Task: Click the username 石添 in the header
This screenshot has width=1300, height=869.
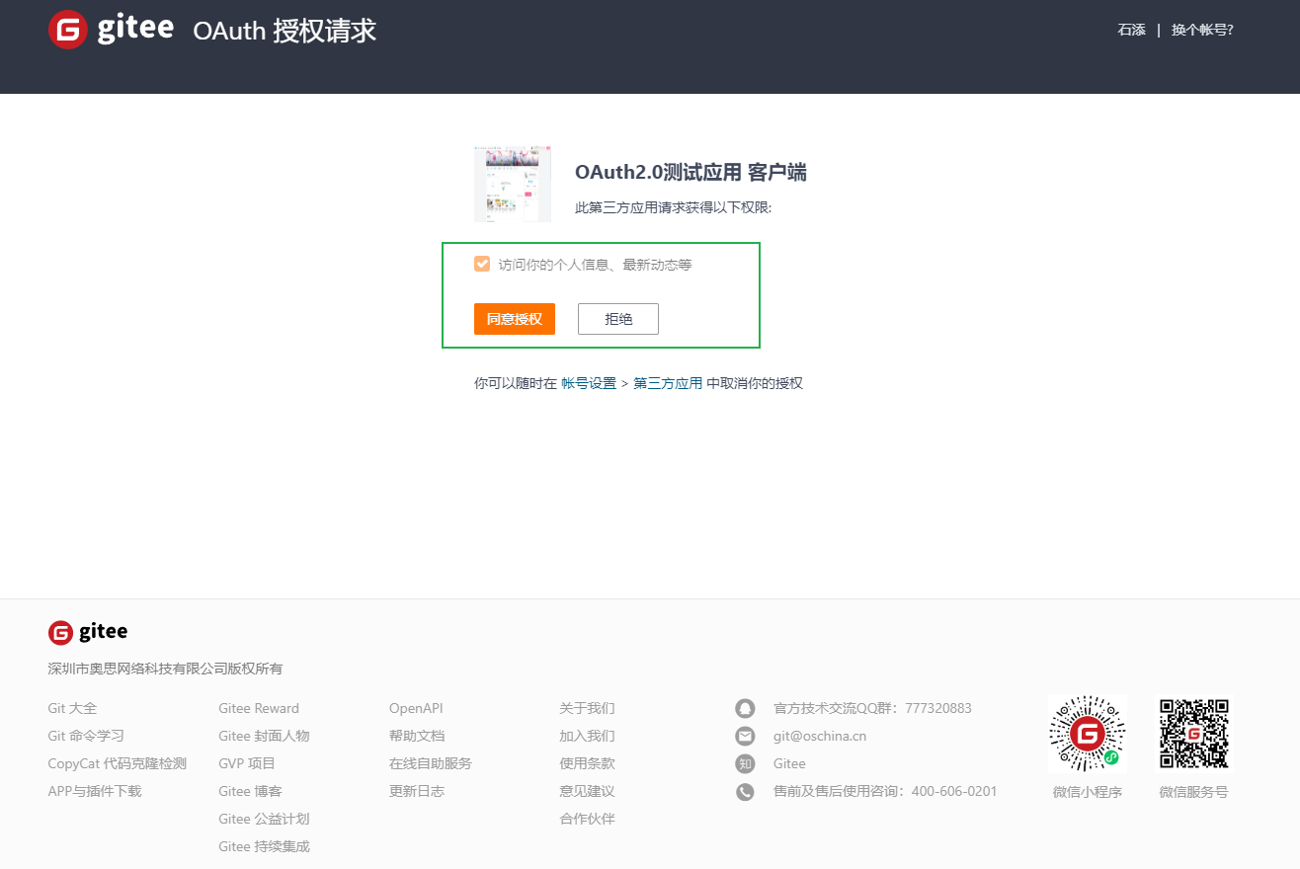Action: [x=1130, y=29]
